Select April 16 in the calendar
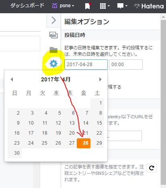Screen dimensions: 166x188 (x=15, y=133)
